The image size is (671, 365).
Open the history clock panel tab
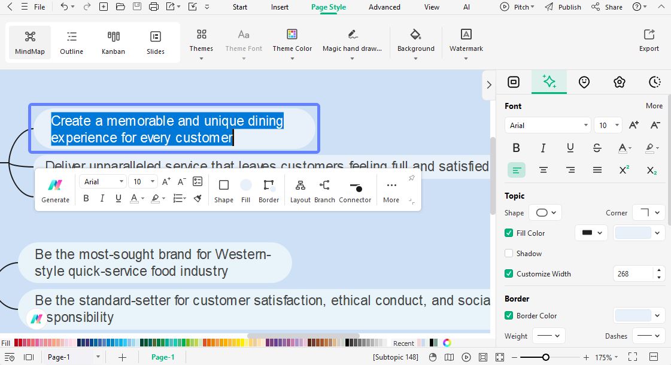(654, 82)
